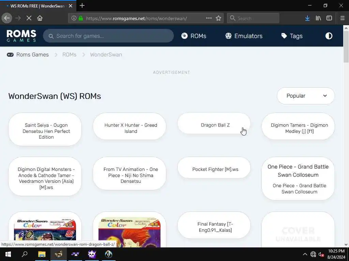Open the purple monster face taskbar app
The width and height of the screenshot is (349, 261).
pos(92,254)
